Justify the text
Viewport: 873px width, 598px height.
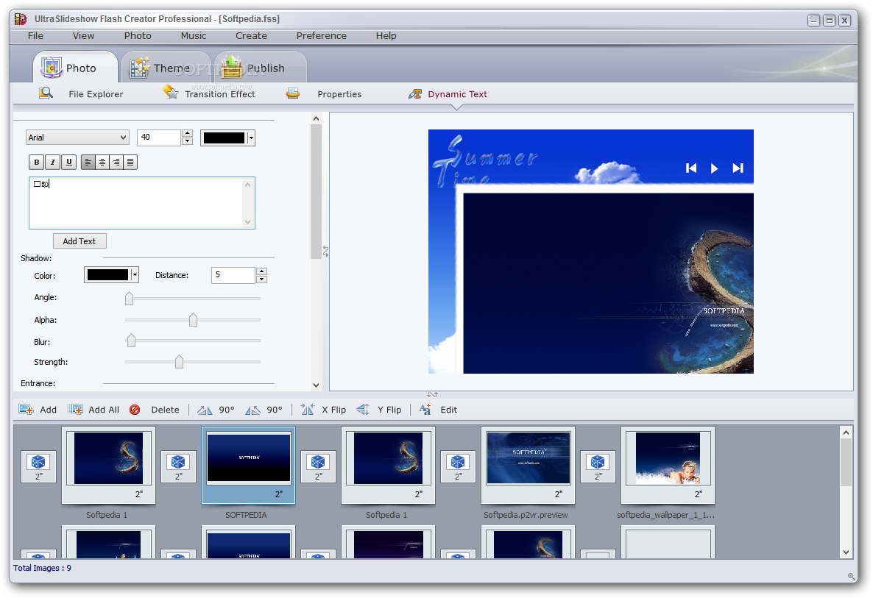(130, 162)
